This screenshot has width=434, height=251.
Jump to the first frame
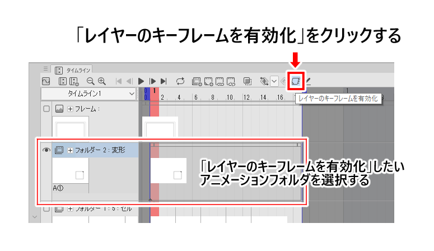click(119, 81)
